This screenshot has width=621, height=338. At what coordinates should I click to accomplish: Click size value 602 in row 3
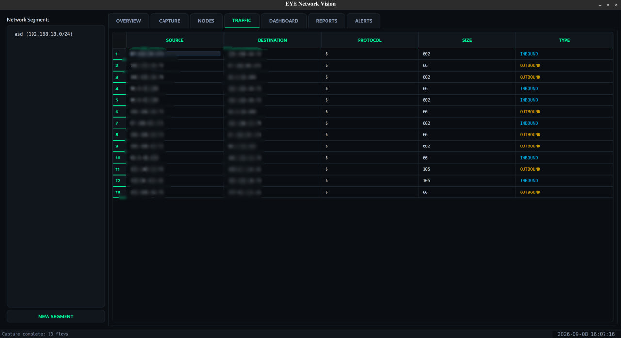pos(426,77)
